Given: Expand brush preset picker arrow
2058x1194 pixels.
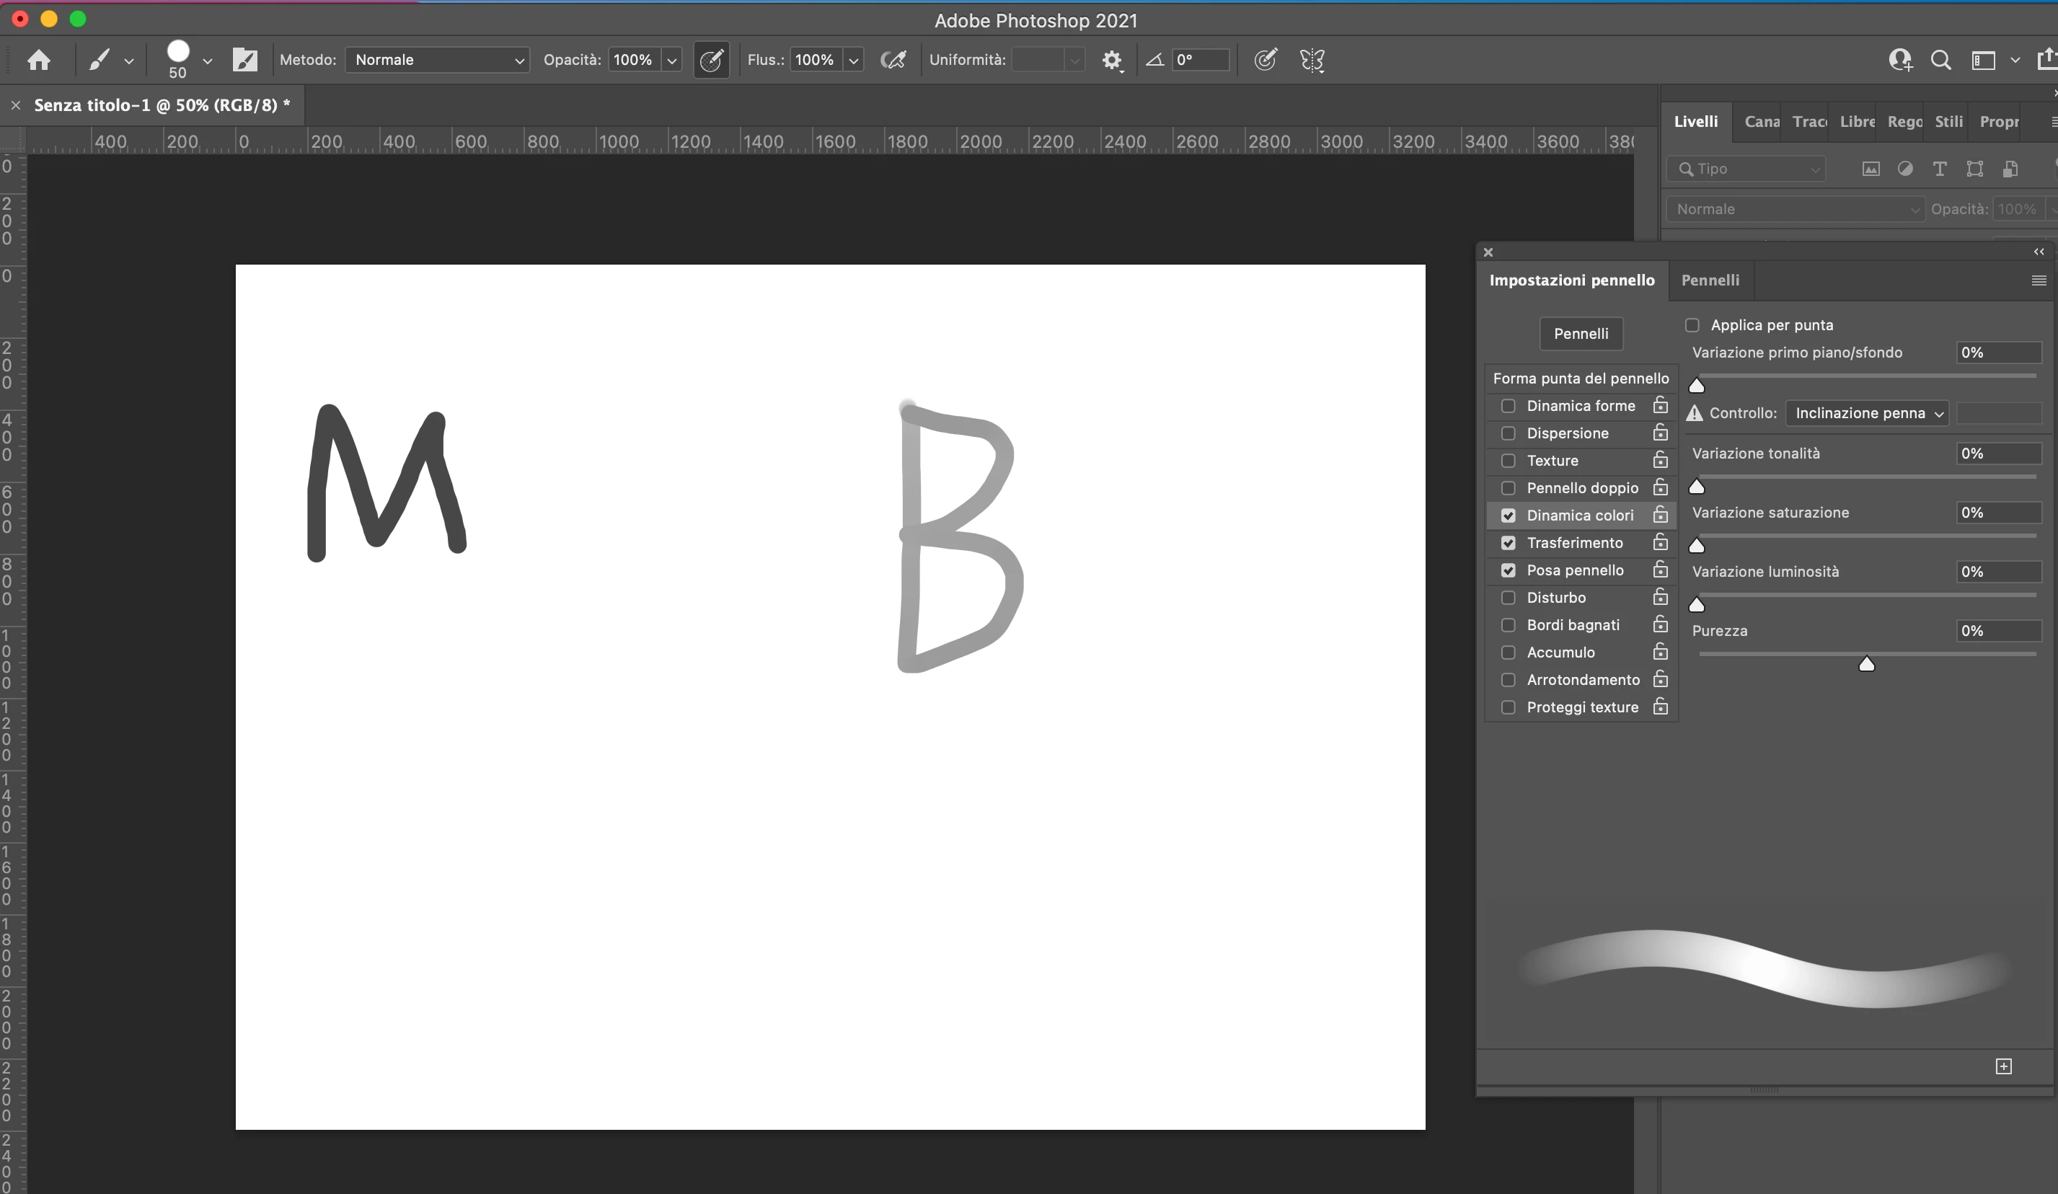Looking at the screenshot, I should click(208, 61).
